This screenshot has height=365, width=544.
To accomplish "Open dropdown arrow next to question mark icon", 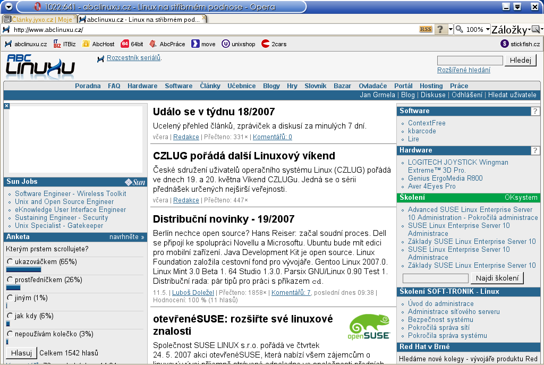I will tap(450, 29).
